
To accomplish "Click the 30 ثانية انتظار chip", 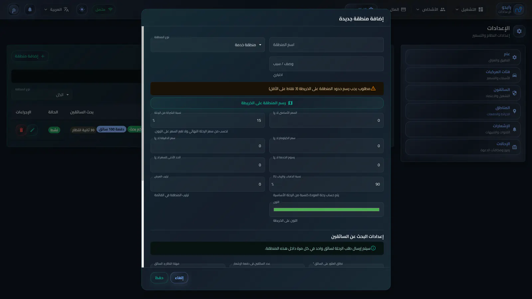I will (x=83, y=130).
